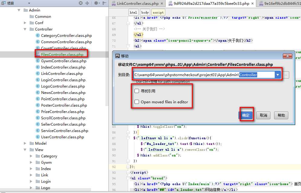Collapse the Controller folder
The height and width of the screenshot is (193, 301).
[25, 29]
